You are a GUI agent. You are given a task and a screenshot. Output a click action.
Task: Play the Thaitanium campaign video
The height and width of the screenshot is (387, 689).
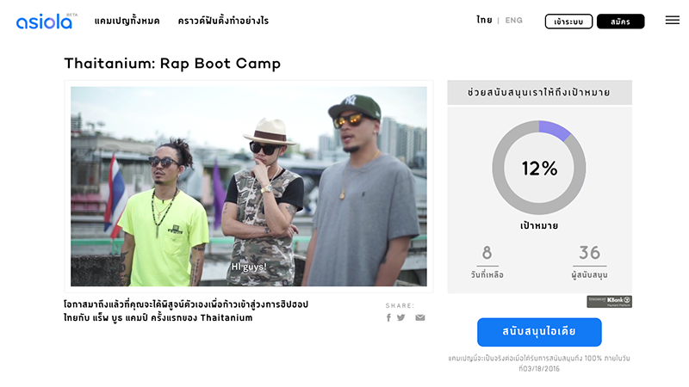point(249,187)
